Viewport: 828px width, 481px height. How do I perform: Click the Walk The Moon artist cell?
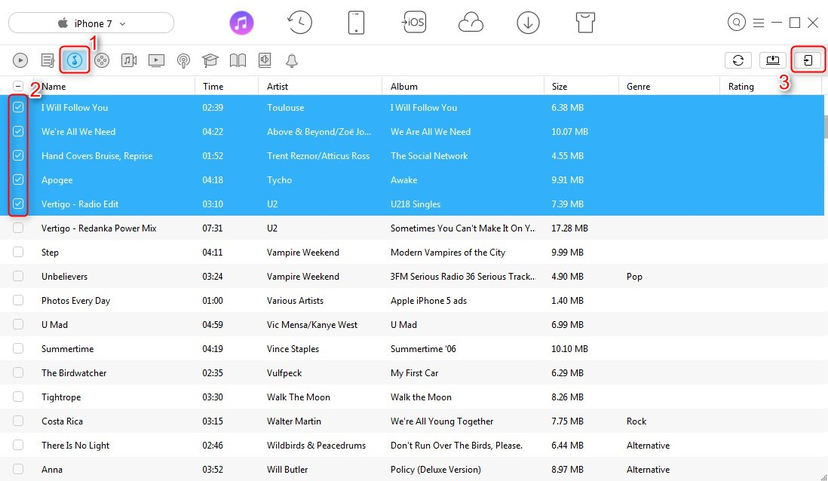(299, 397)
